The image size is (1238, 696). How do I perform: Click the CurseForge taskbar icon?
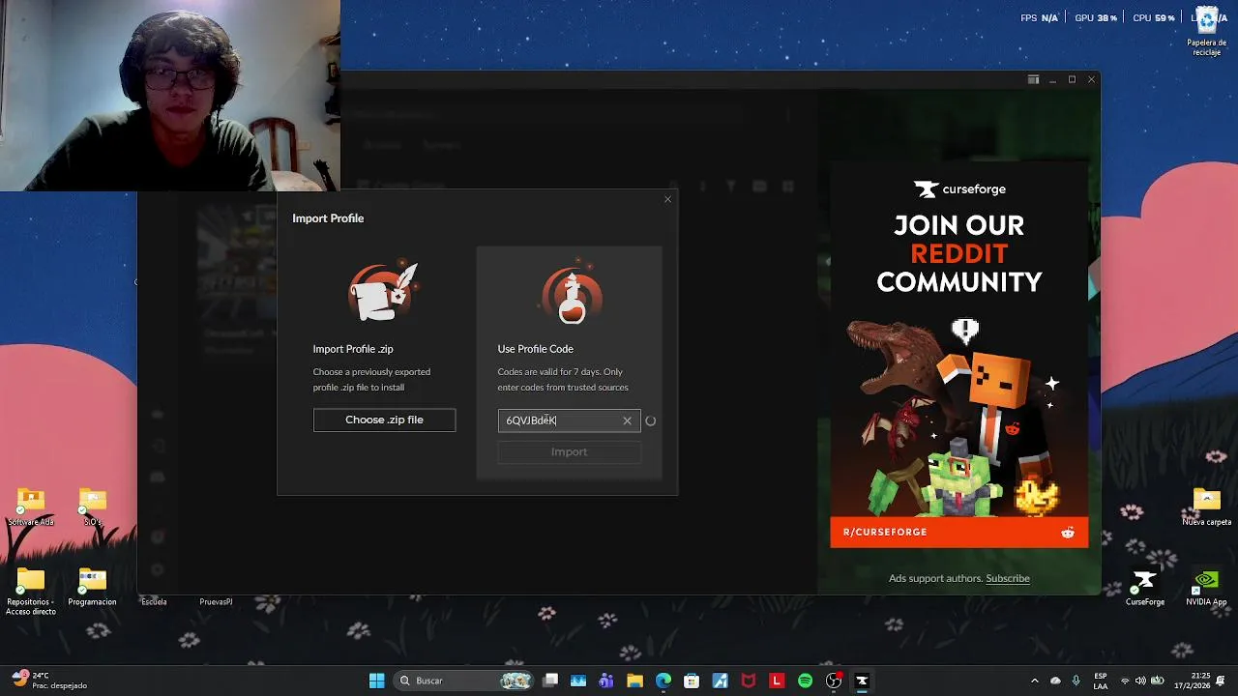tap(862, 681)
